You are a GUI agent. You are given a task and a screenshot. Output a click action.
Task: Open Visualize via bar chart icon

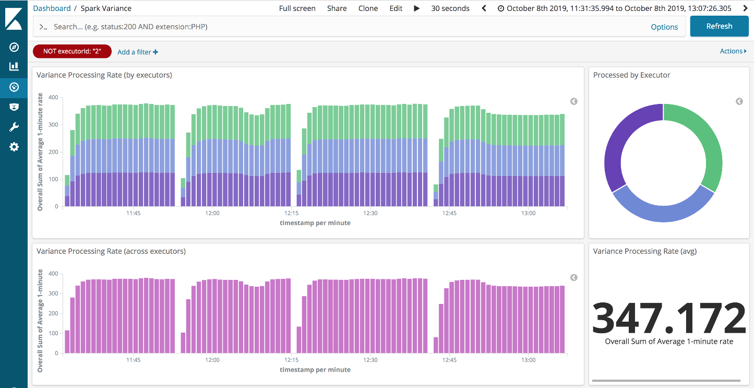14,67
